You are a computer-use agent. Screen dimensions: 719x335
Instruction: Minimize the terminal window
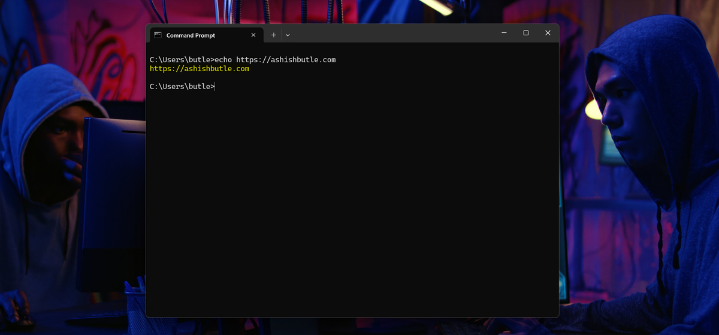504,33
